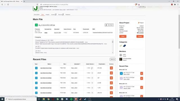The height and width of the screenshot is (101, 180).
Task: Reload the current page
Action: point(8,4)
